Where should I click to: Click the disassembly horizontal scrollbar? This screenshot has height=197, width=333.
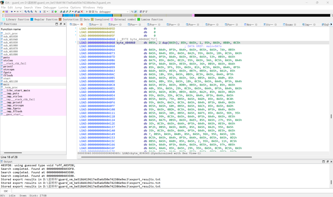coord(166,157)
